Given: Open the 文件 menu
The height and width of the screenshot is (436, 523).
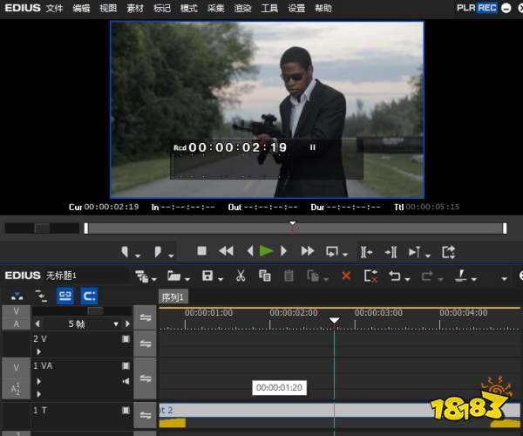Looking at the screenshot, I should pyautogui.click(x=54, y=8).
